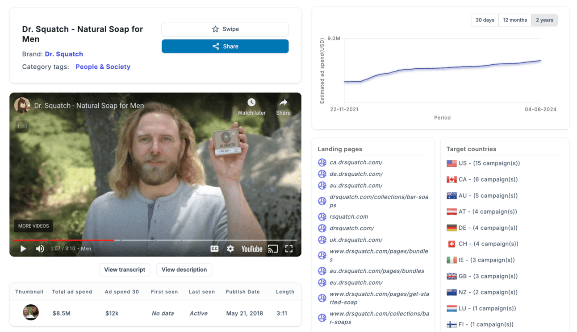577x332 pixels.
Task: Click the Watch later clock icon
Action: click(x=251, y=103)
